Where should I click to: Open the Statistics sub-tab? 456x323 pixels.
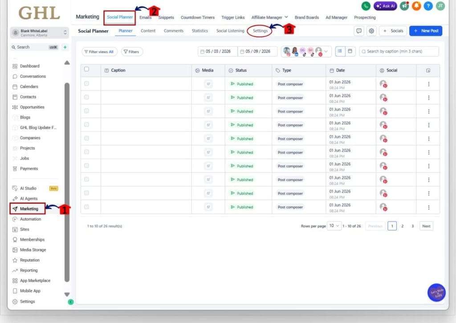tap(200, 31)
